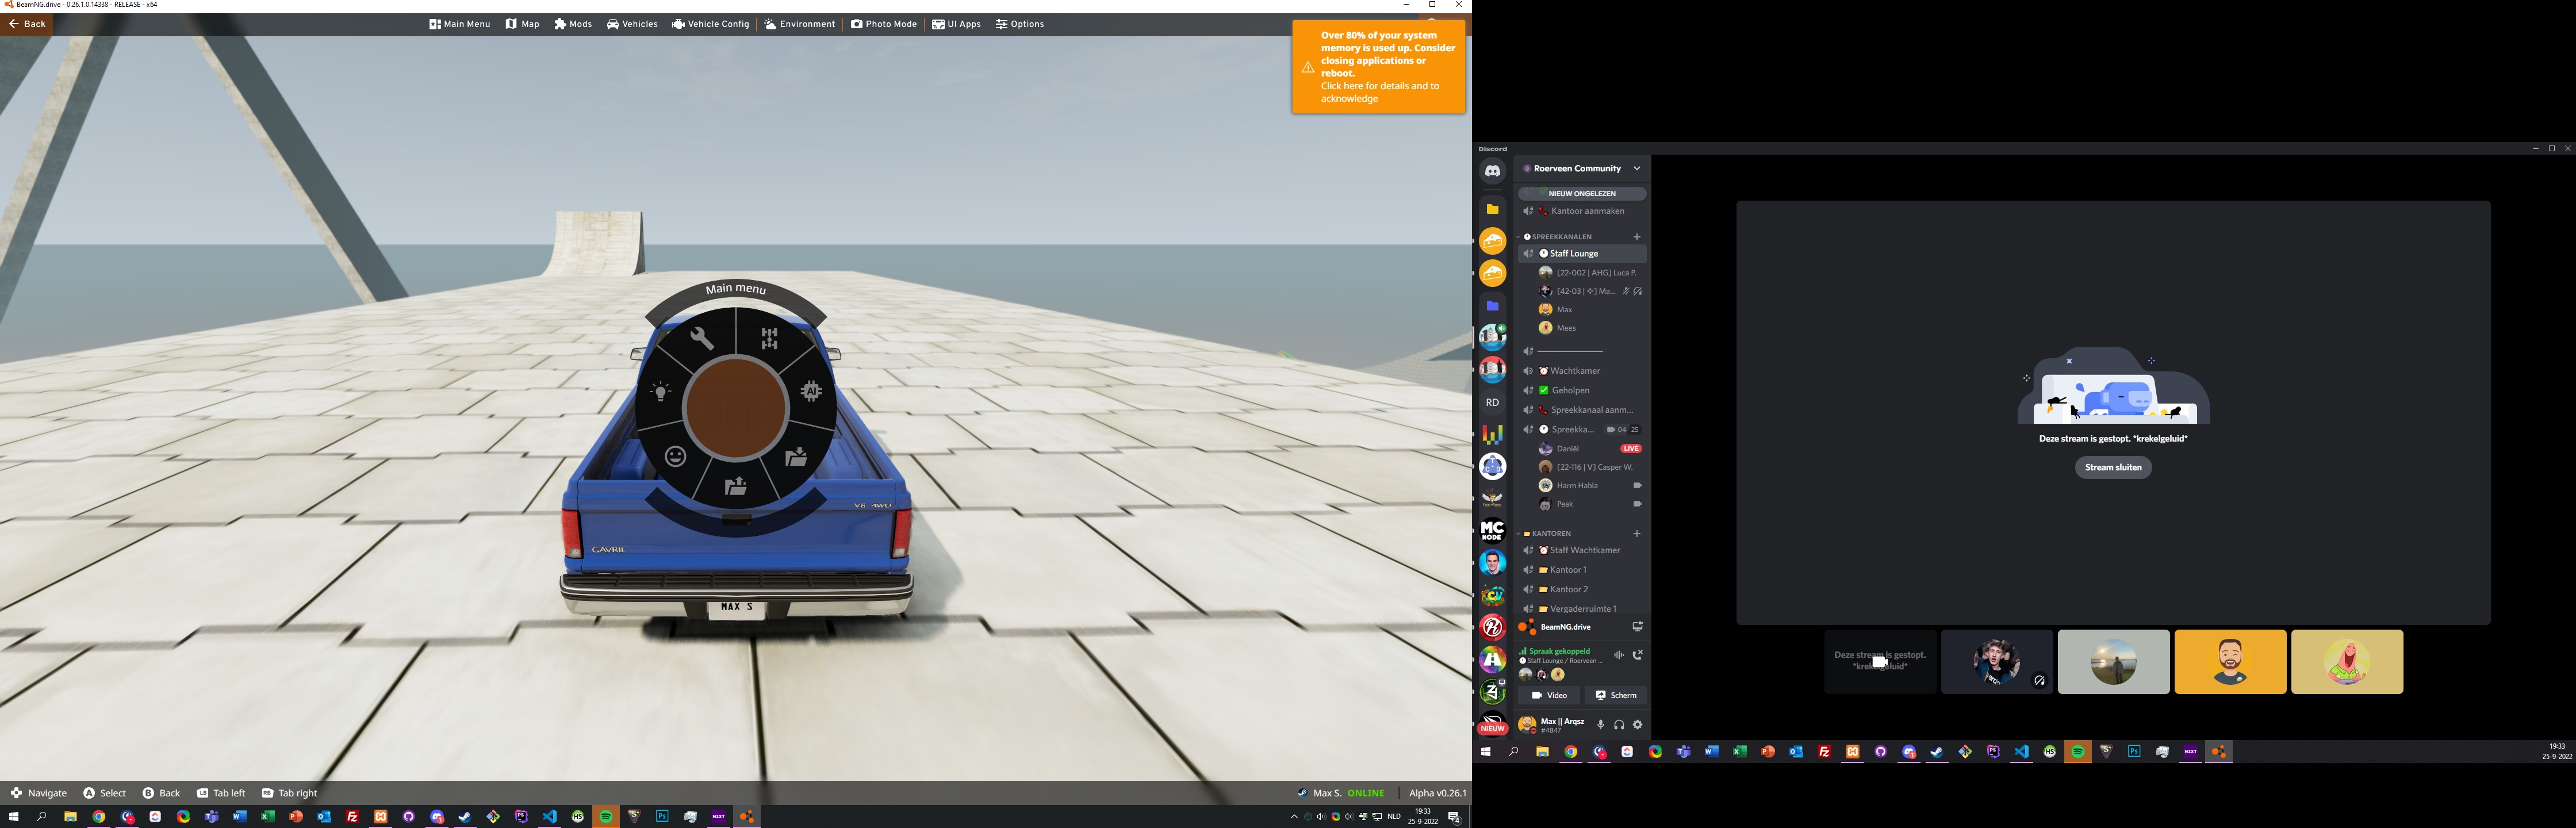Toggle Discord microphone mute
The image size is (2576, 828).
point(1600,725)
